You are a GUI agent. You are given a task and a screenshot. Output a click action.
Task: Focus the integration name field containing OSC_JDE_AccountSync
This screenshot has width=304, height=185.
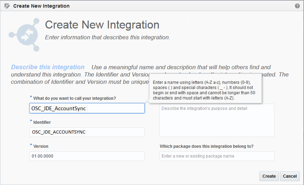(x=87, y=108)
